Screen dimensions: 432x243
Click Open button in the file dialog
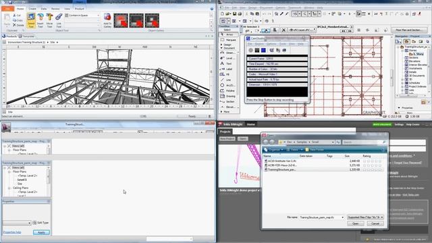tap(356, 223)
